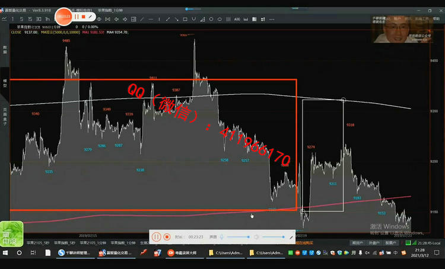Select the vertical parallel lines tool
This screenshot has width=445, height=269.
pyautogui.click(x=228, y=20)
